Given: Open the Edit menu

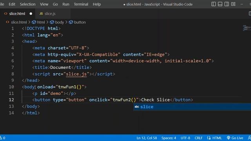Looking at the screenshot, I should tap(12, 4).
